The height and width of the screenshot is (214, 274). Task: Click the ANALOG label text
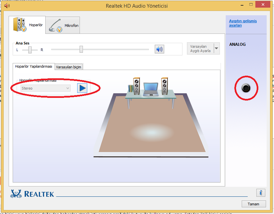coord(237,44)
